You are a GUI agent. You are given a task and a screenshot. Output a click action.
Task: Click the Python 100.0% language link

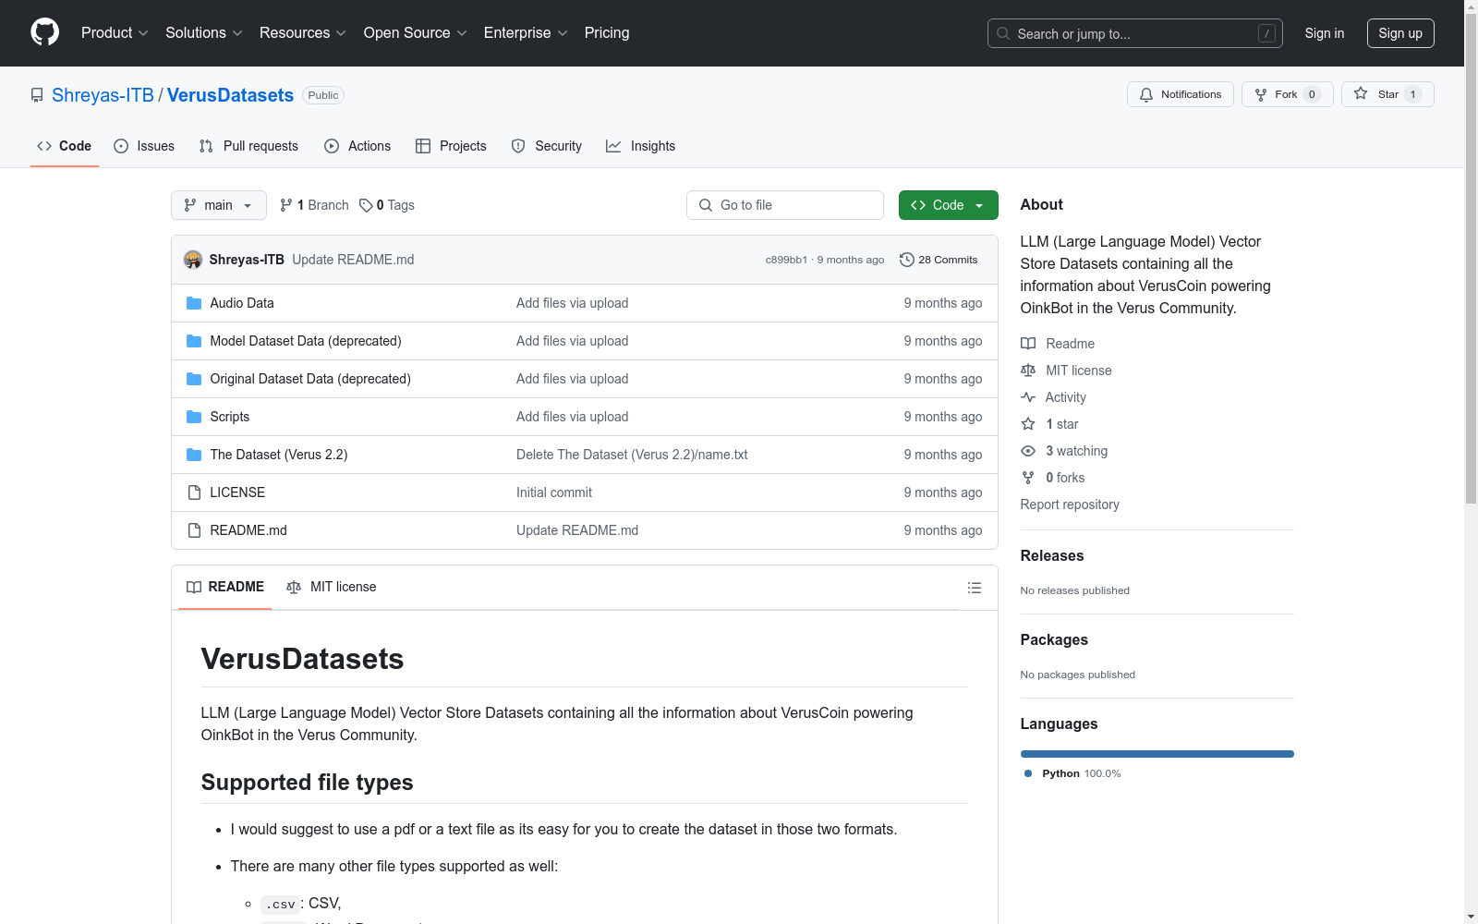click(1072, 773)
